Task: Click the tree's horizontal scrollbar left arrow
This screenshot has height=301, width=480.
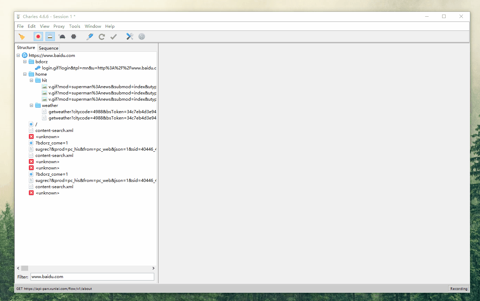Action: coord(18,268)
